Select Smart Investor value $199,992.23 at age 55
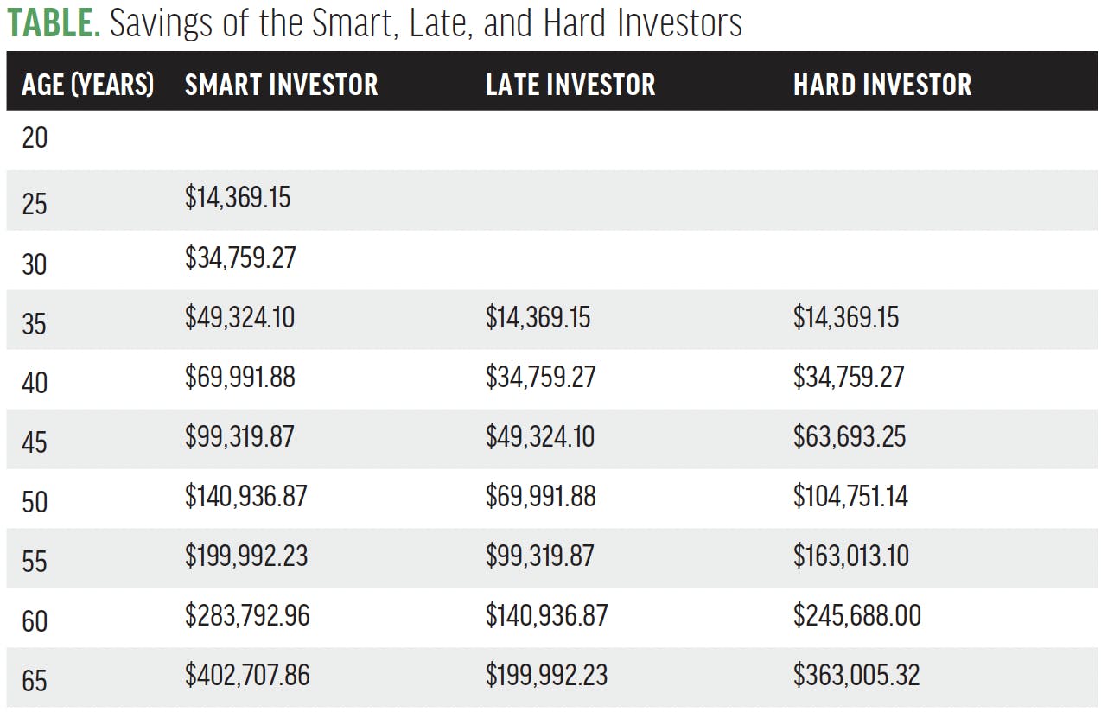Screen dimensions: 1101x712 245,556
